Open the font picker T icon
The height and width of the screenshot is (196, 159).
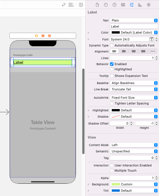point(151,39)
